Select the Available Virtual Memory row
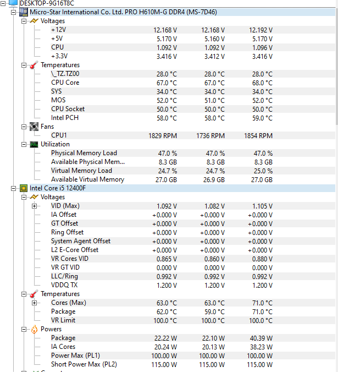The image size is (338, 372). [192, 179]
